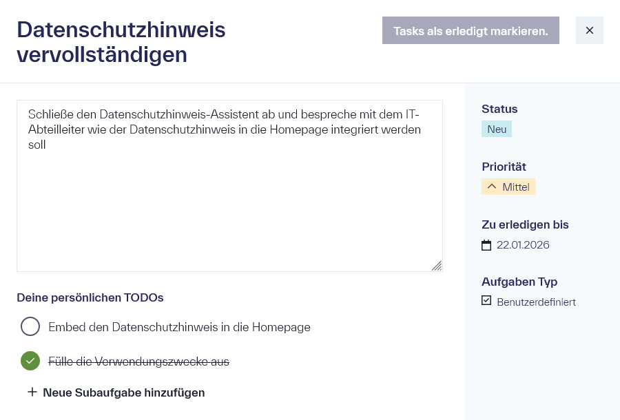Viewport: 620px width, 420px height.
Task: Click the X icon to close the task
Action: (589, 30)
